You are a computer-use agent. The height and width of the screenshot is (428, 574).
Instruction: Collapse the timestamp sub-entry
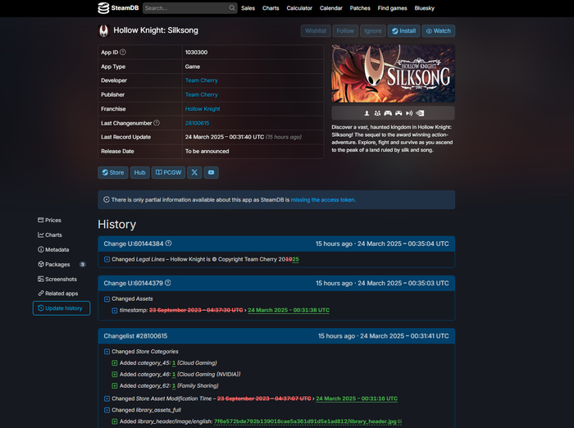(x=115, y=311)
